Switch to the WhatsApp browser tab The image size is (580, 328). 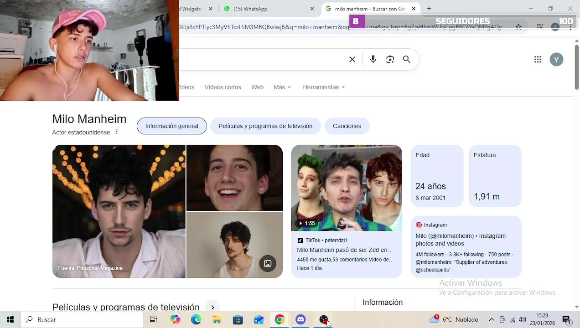(x=268, y=9)
